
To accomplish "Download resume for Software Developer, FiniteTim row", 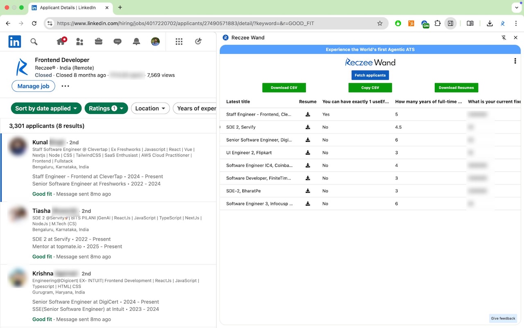I will (308, 178).
